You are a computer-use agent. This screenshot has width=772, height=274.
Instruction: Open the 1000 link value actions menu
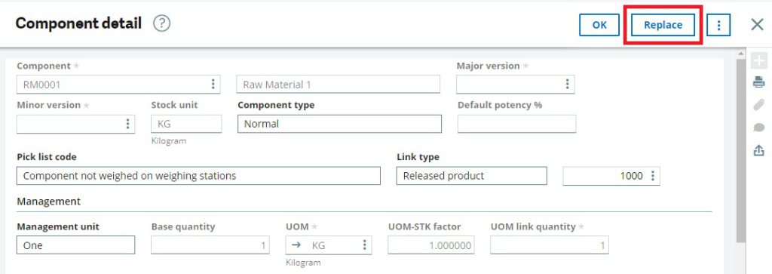pyautogui.click(x=653, y=176)
